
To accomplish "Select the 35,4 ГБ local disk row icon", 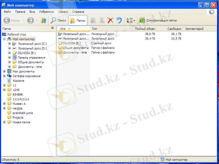I will point(60,39).
